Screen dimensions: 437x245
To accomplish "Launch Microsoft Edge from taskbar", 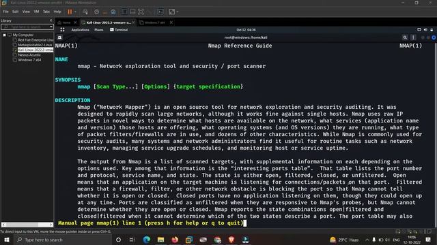I will click(147, 240).
